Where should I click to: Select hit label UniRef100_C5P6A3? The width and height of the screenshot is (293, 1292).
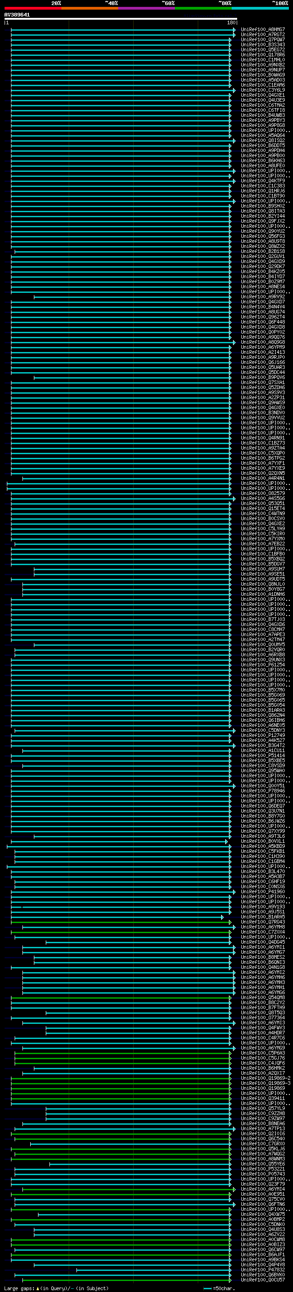[x=263, y=1054]
